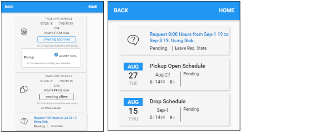Select the AUG 15 THU date badge

click(x=133, y=110)
